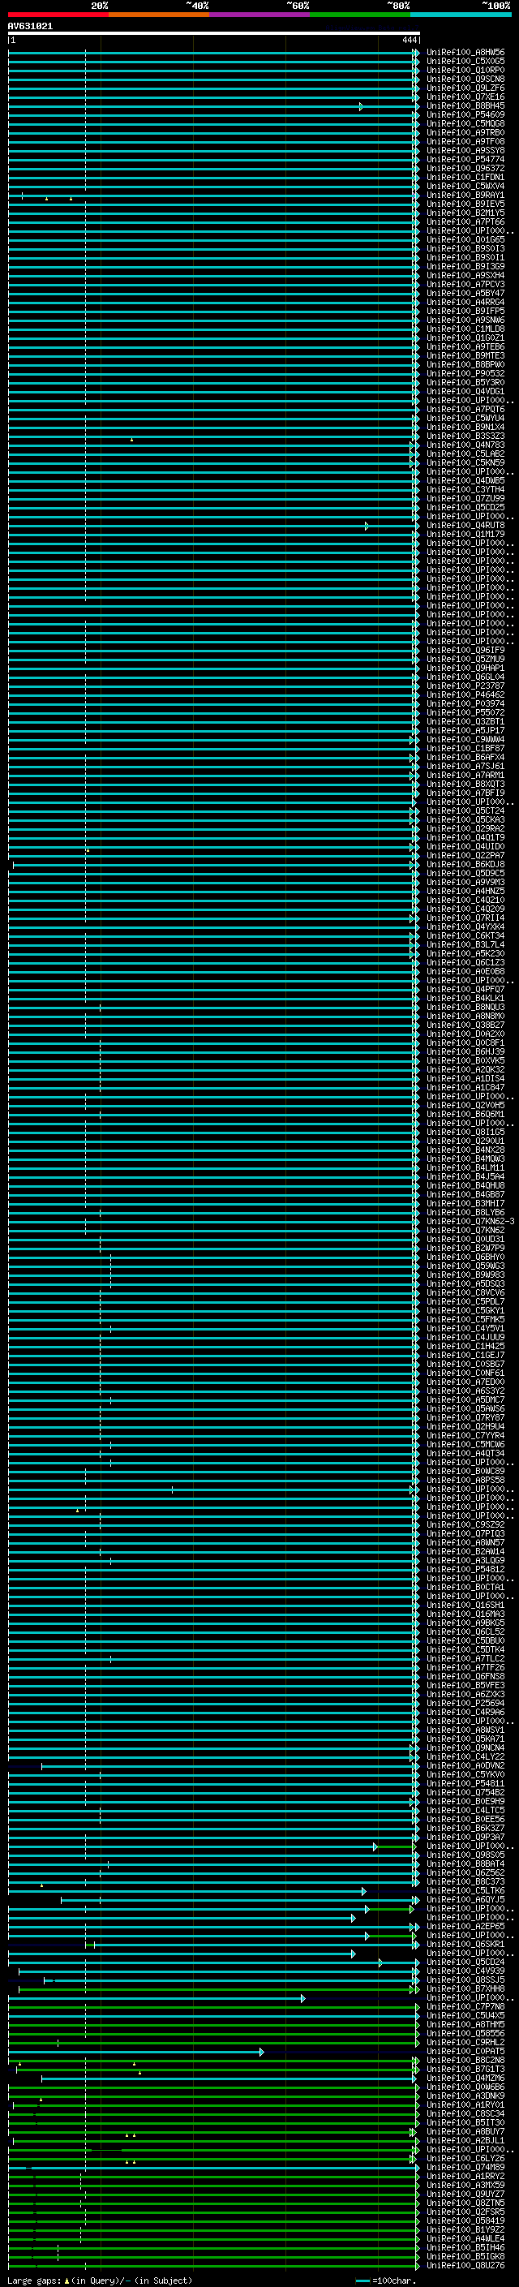
Task: Click the green ~80% identity legend segment
Action: click(x=360, y=15)
